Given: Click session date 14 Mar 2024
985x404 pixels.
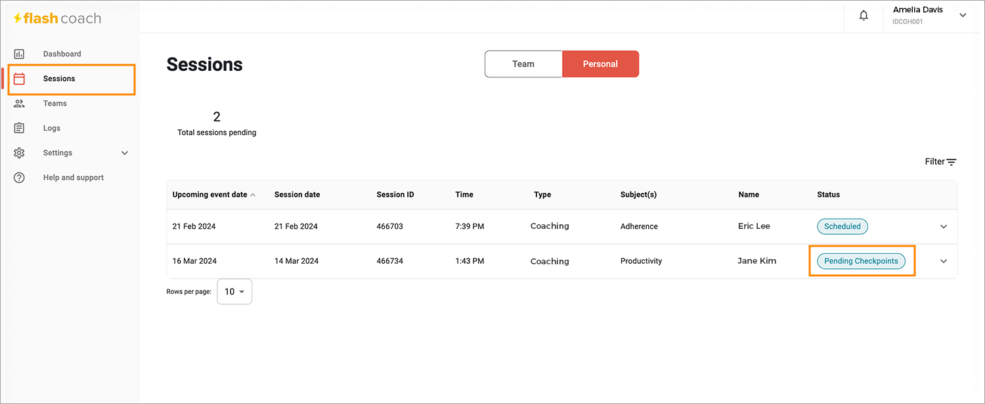Looking at the screenshot, I should click(297, 261).
